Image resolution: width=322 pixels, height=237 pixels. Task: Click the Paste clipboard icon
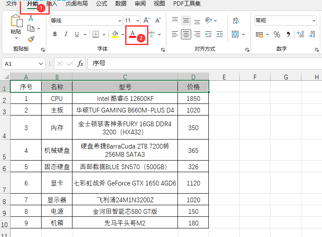17,21
